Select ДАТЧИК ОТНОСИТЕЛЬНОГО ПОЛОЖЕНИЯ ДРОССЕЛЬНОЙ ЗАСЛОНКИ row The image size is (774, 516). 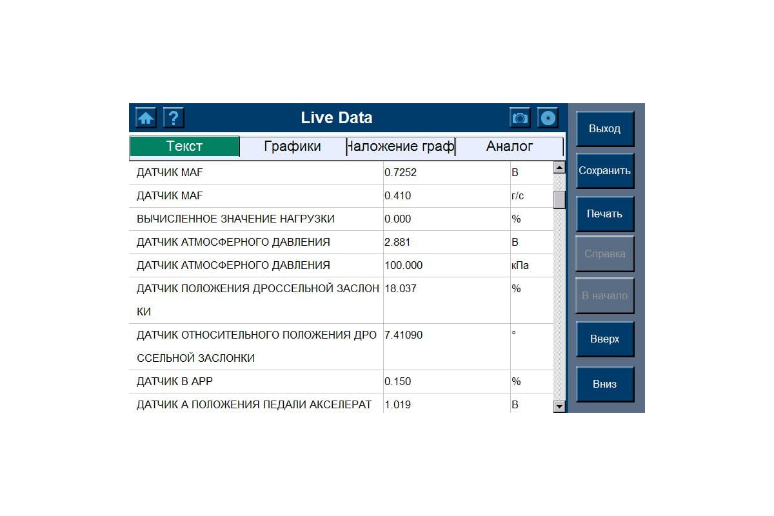[341, 347]
